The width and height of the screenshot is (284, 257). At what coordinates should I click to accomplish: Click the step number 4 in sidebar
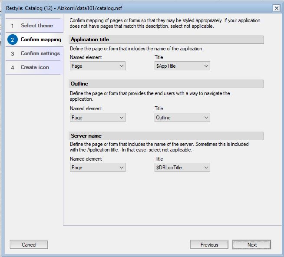click(13, 67)
